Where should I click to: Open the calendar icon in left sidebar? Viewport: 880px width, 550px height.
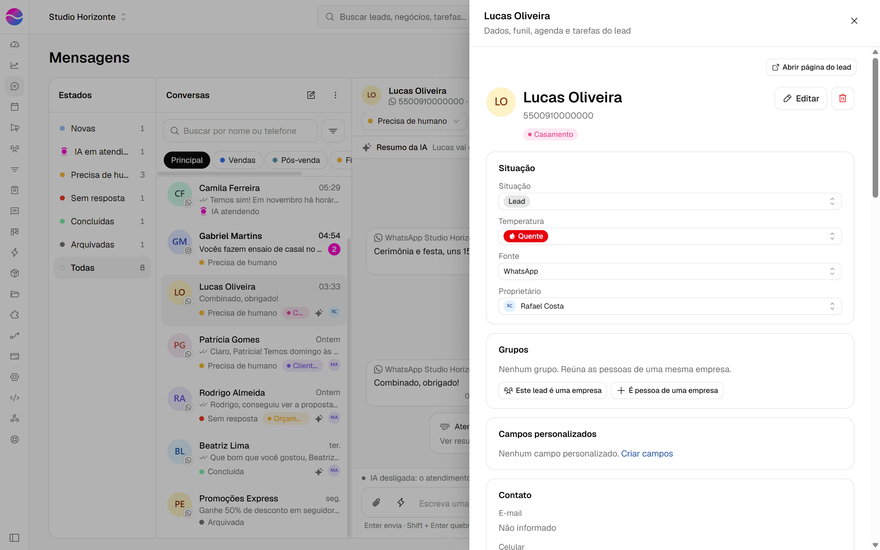pos(15,107)
